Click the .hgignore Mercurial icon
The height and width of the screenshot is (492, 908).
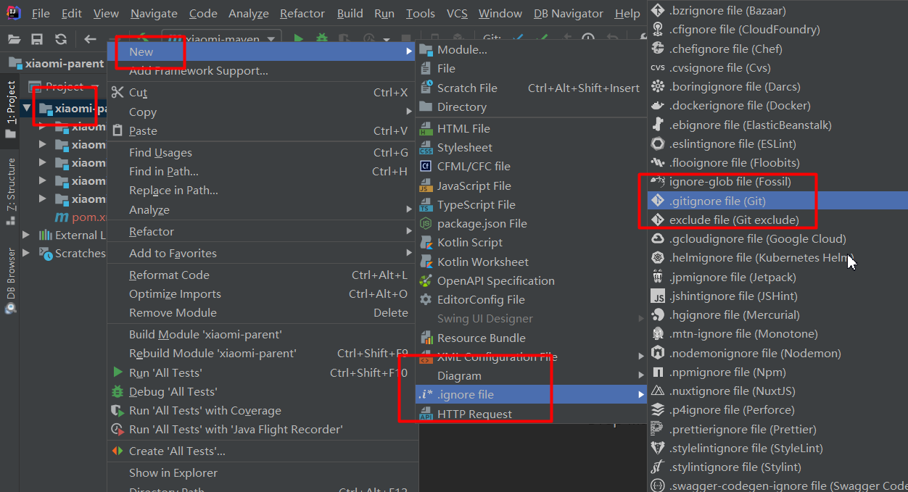coord(658,314)
